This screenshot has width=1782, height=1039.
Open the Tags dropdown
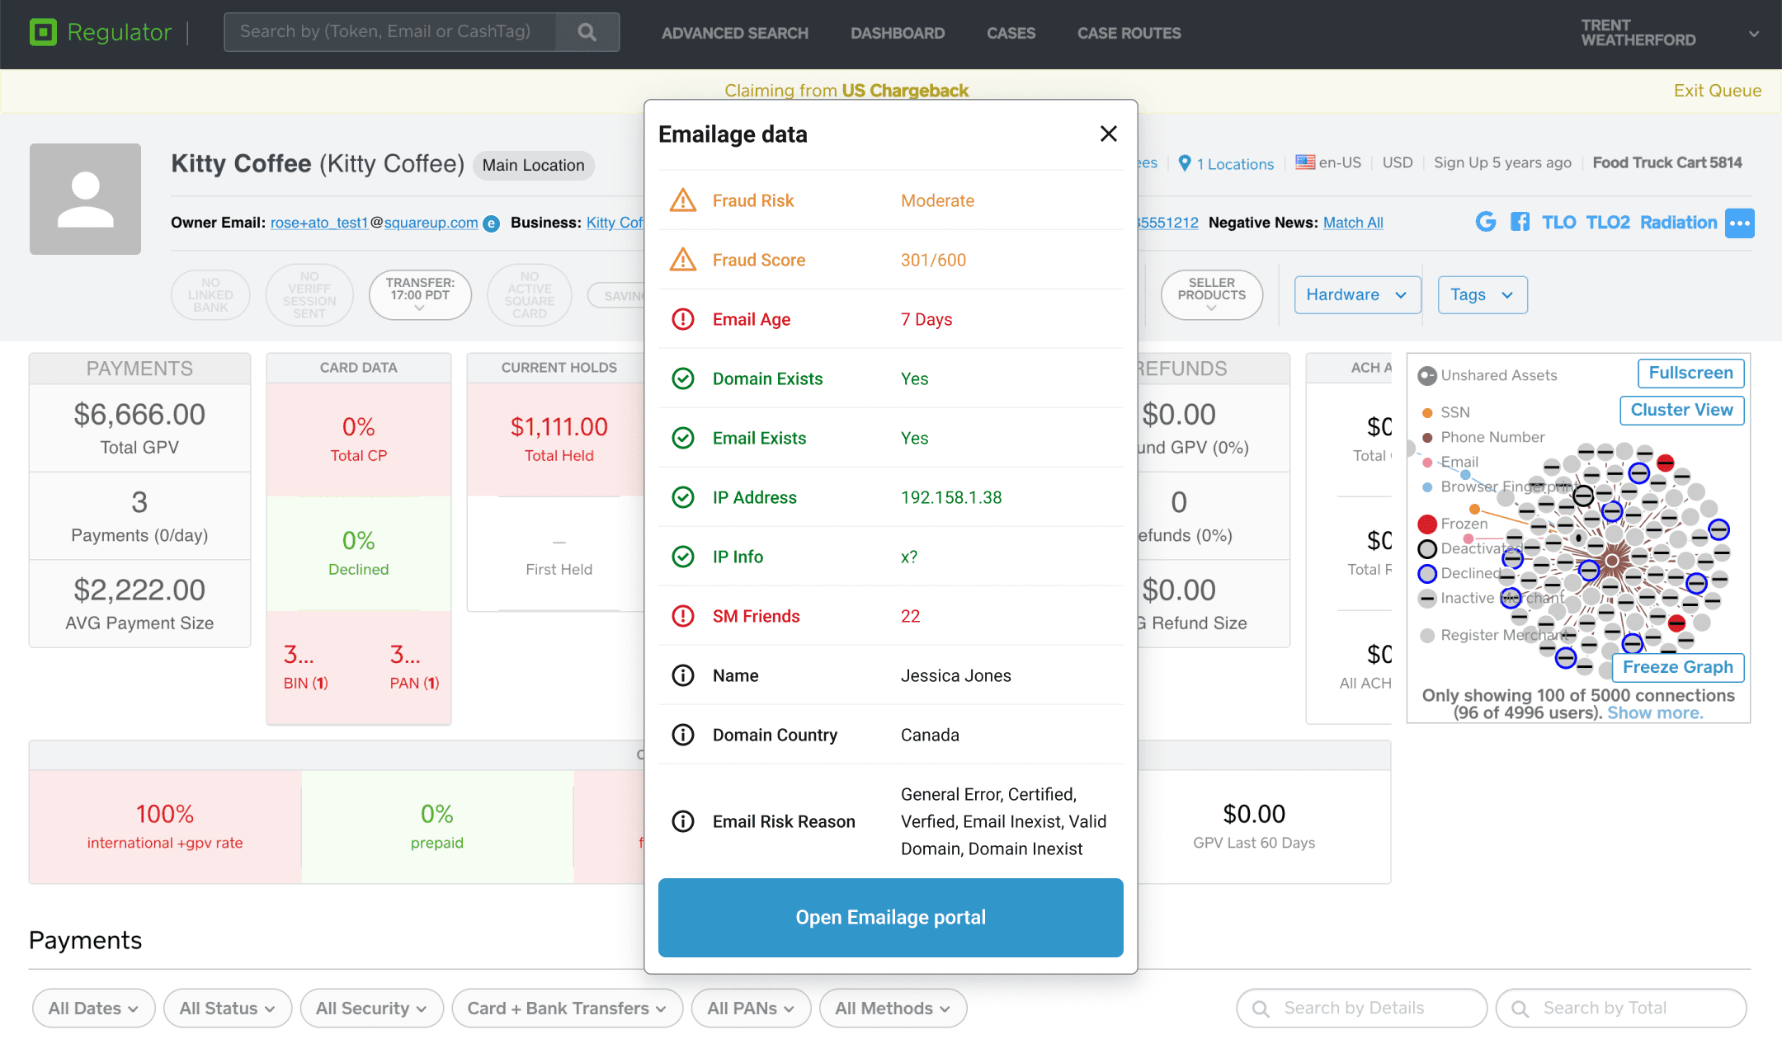coord(1482,295)
